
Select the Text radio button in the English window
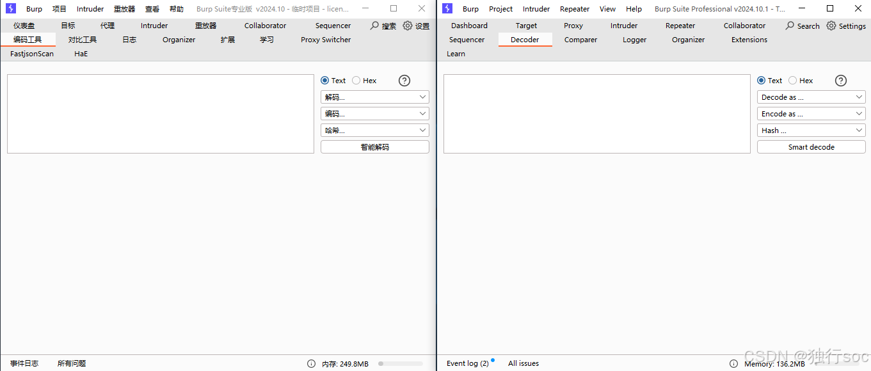click(x=762, y=81)
